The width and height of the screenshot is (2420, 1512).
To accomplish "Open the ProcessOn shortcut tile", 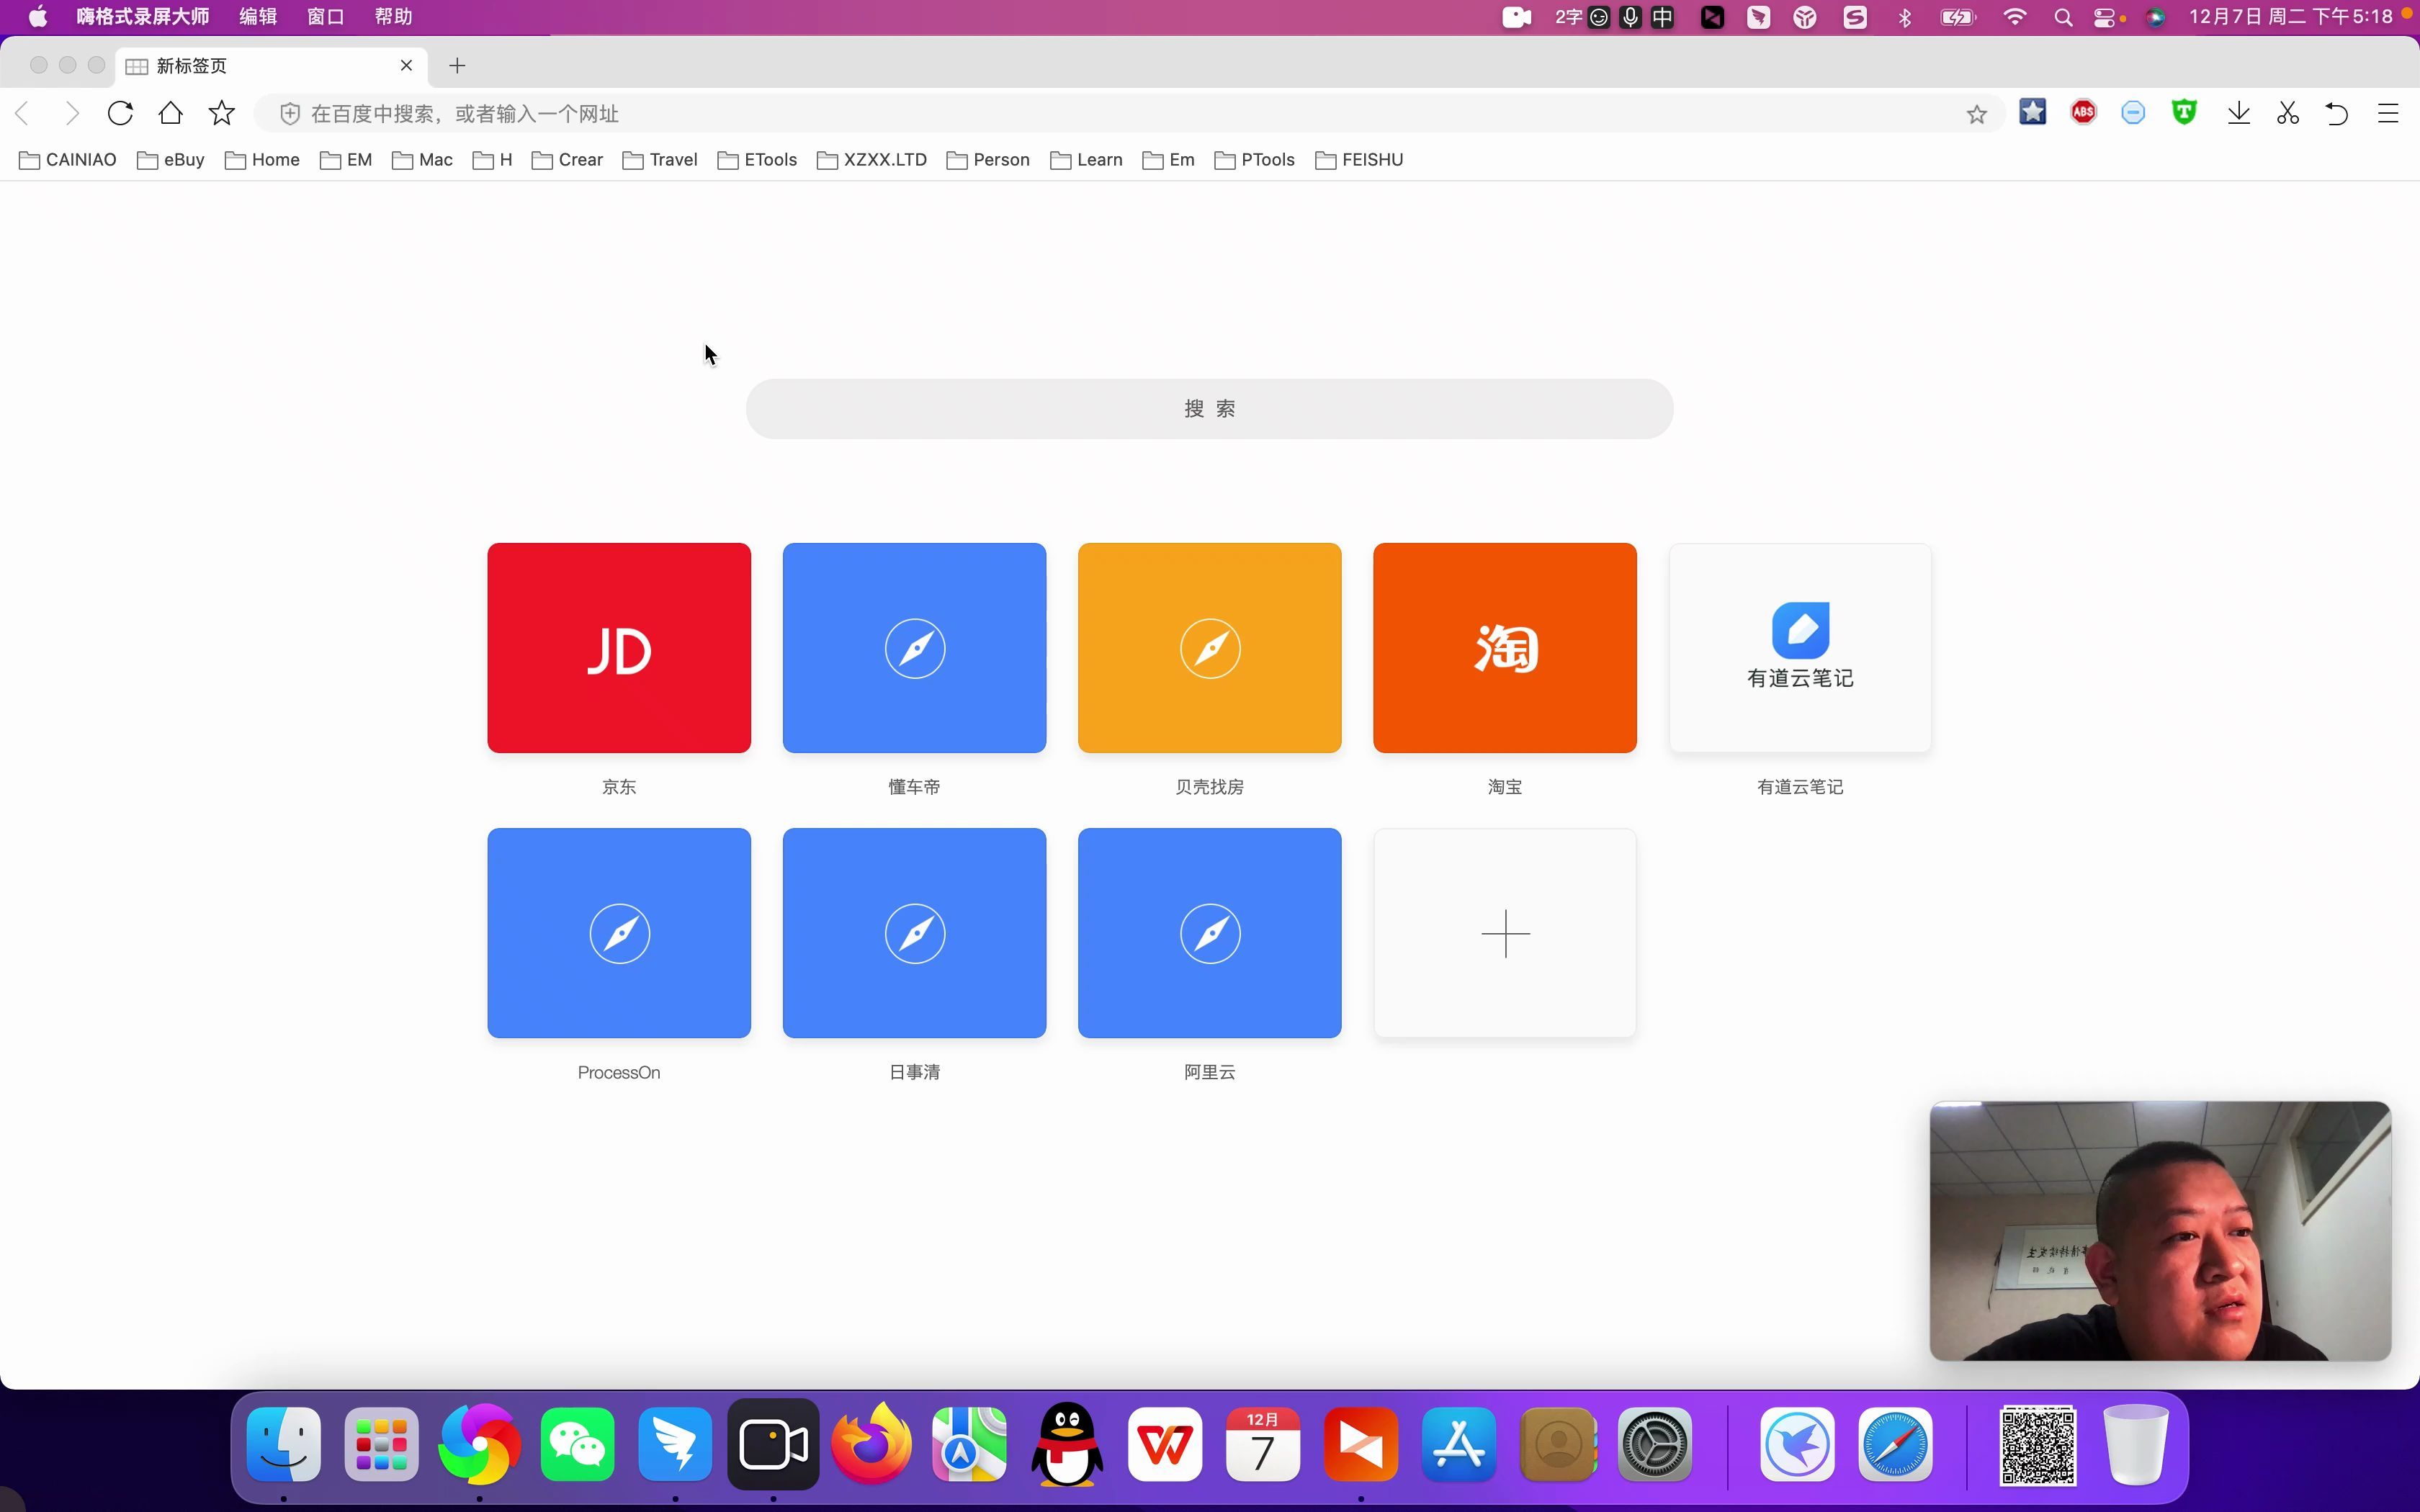I will (619, 933).
